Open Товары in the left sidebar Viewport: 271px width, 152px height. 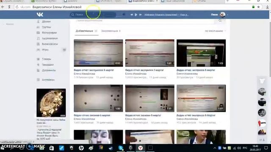click(47, 59)
